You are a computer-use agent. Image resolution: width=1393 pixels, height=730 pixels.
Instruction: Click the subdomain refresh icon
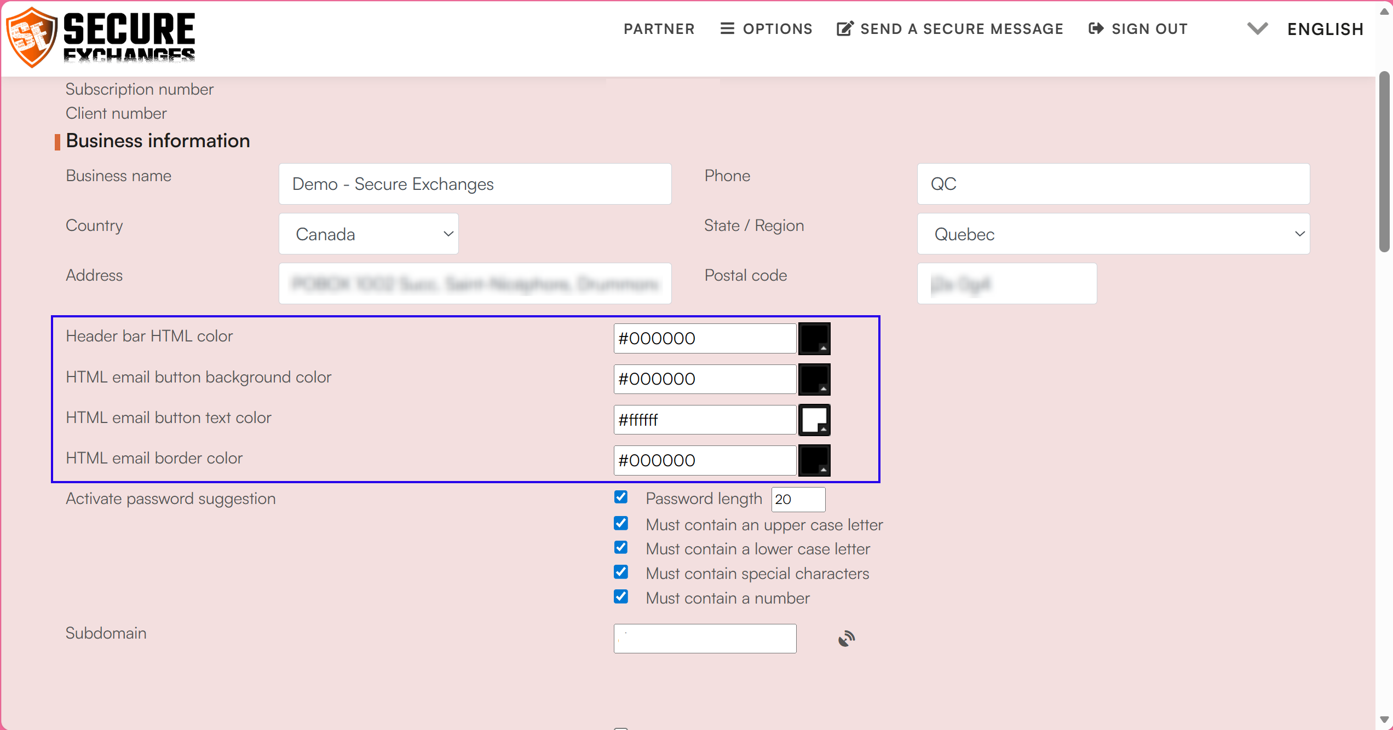846,639
